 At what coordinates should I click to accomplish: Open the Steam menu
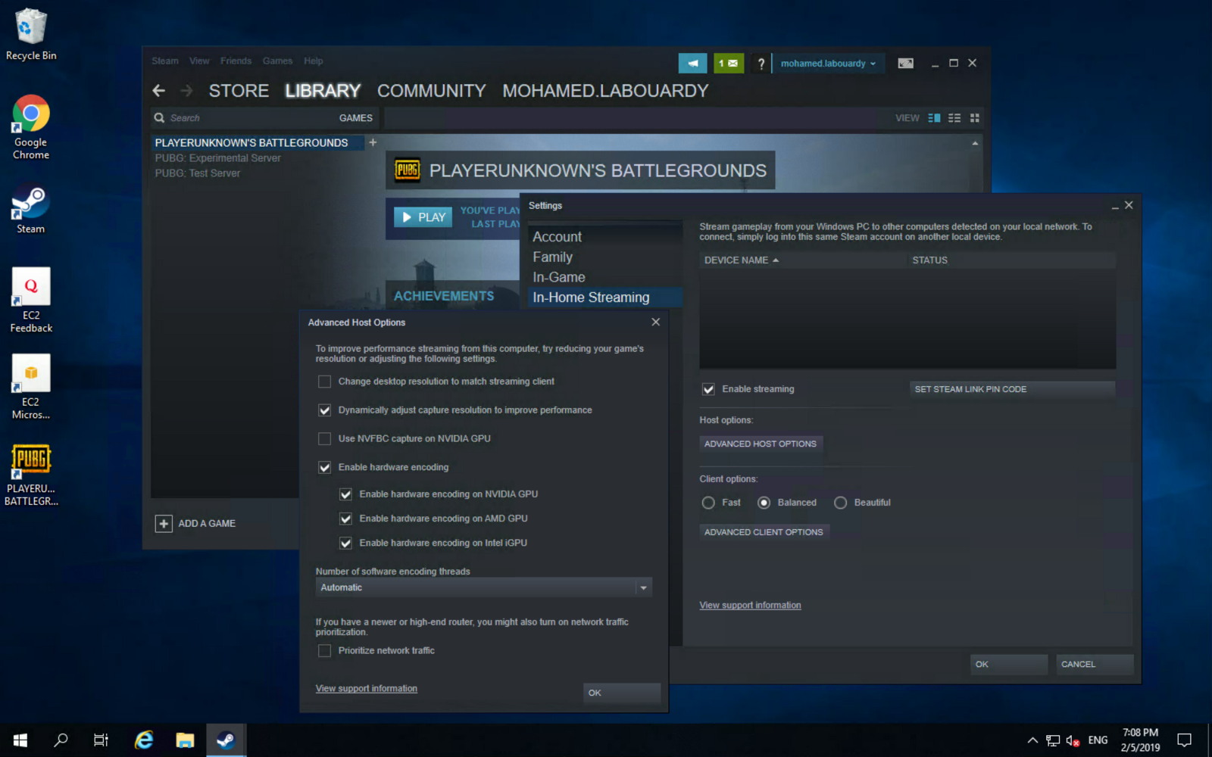point(165,61)
